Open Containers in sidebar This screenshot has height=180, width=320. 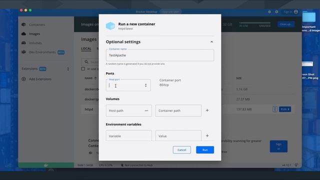pyautogui.click(x=36, y=24)
